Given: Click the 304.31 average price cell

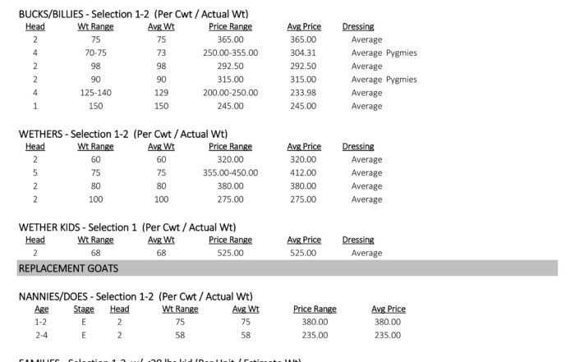Looking at the screenshot, I should [303, 53].
